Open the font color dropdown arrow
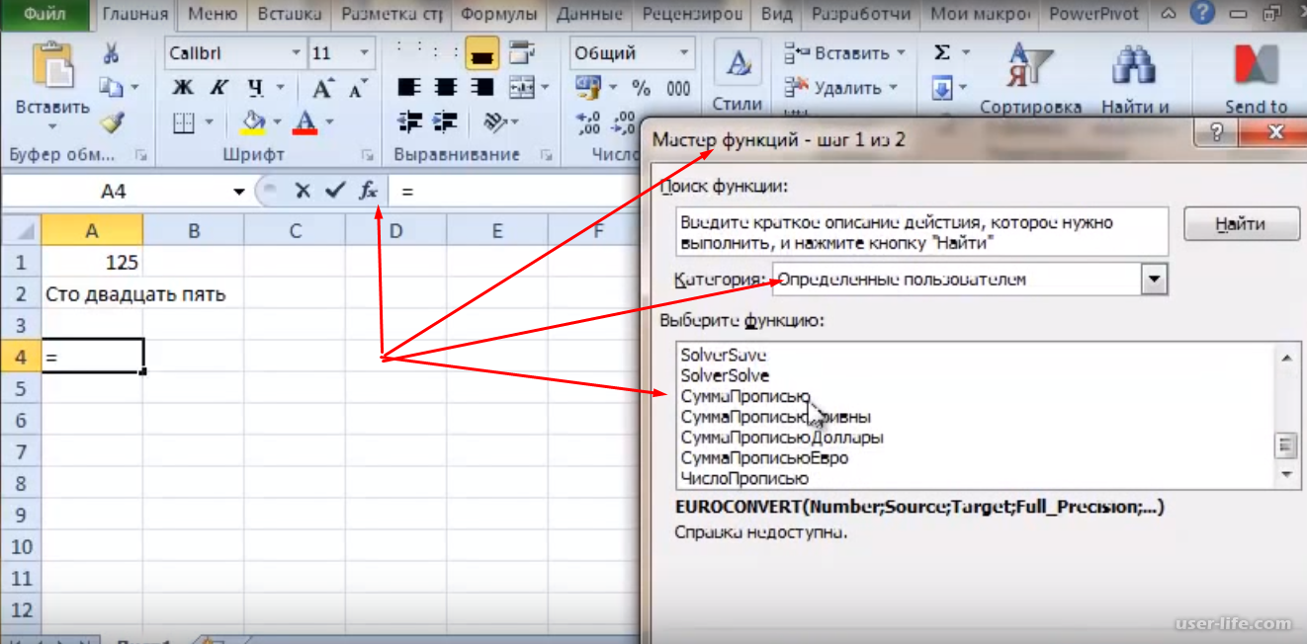The height and width of the screenshot is (644, 1307). (x=328, y=122)
